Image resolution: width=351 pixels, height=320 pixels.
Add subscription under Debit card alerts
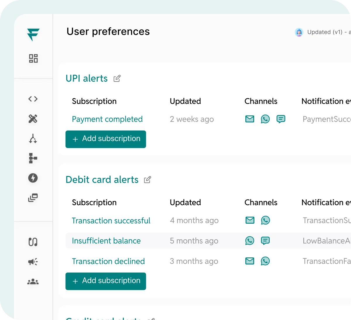tap(106, 281)
